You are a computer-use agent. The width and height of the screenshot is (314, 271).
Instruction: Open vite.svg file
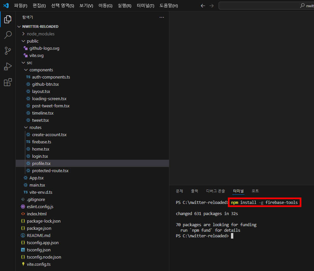click(92, 55)
